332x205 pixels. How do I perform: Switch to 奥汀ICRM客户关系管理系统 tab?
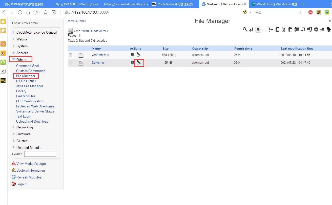[24, 4]
